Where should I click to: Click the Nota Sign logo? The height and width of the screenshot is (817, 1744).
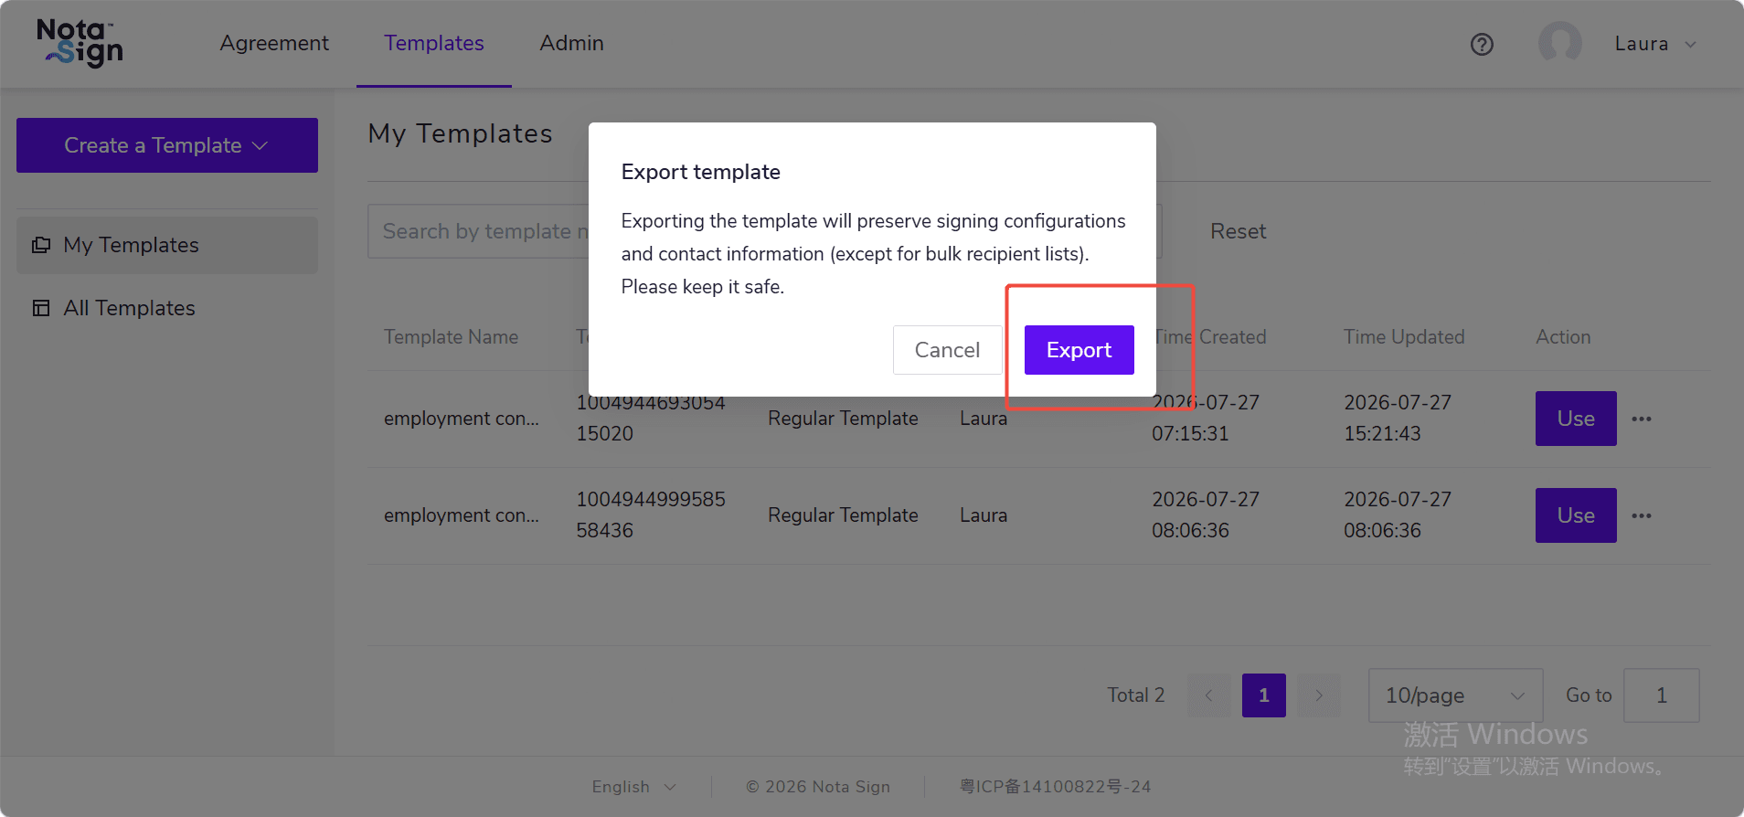pos(80,43)
